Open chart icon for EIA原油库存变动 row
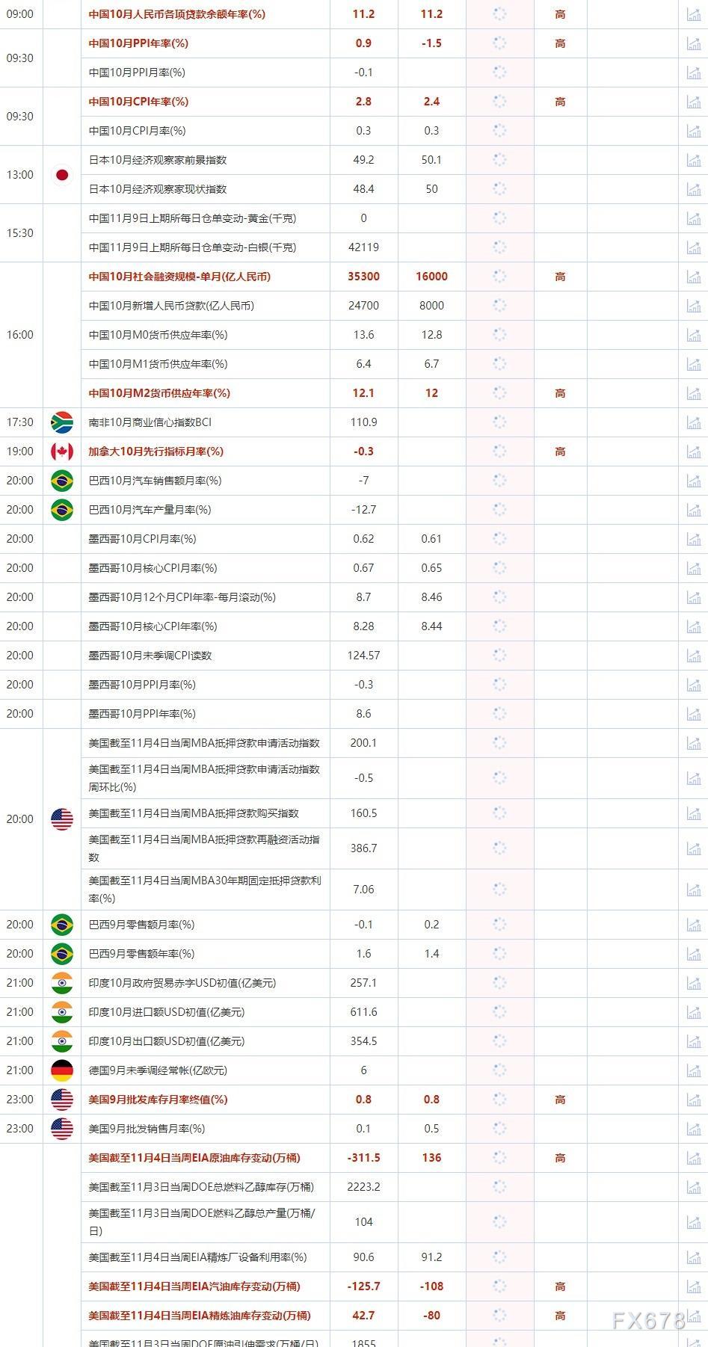 693,1158
